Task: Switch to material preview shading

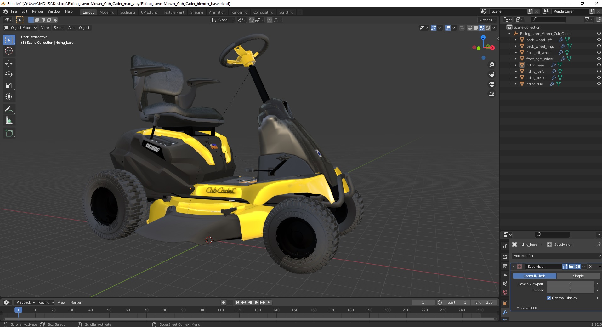Action: coord(482,28)
